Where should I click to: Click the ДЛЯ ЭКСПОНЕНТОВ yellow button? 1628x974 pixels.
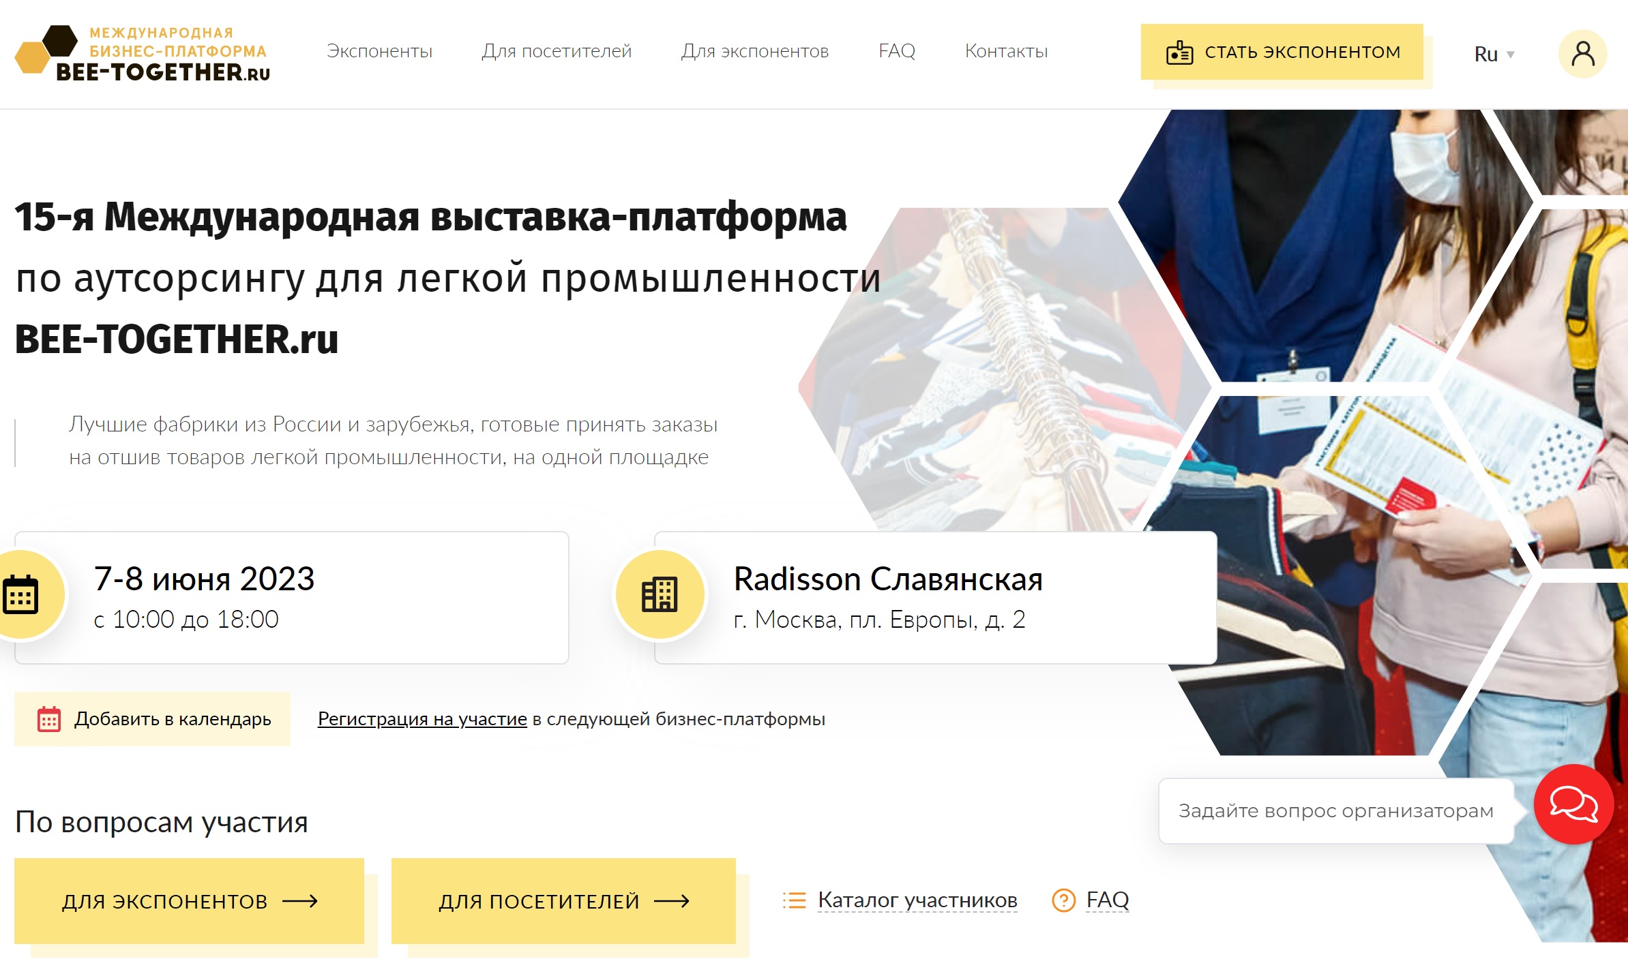pyautogui.click(x=189, y=900)
